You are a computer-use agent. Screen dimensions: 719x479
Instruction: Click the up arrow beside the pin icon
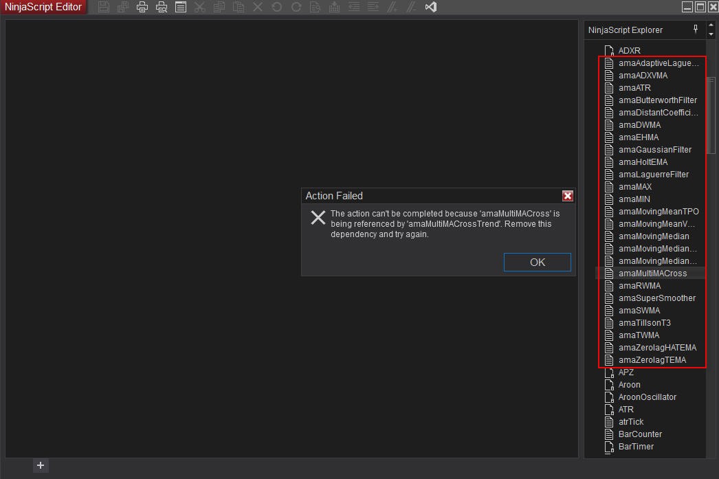coord(711,25)
